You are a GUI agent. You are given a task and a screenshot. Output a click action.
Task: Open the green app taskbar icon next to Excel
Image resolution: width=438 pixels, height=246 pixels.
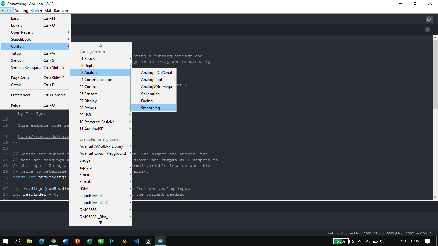point(101,241)
